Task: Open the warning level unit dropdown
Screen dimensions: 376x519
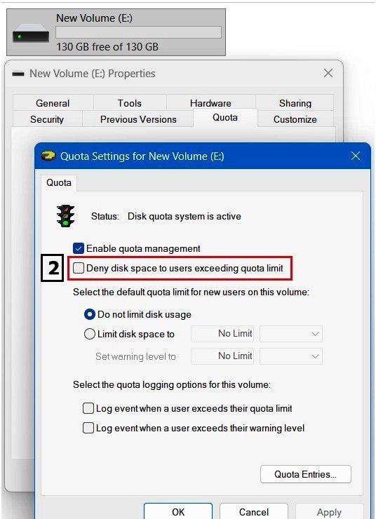Action: coord(291,356)
